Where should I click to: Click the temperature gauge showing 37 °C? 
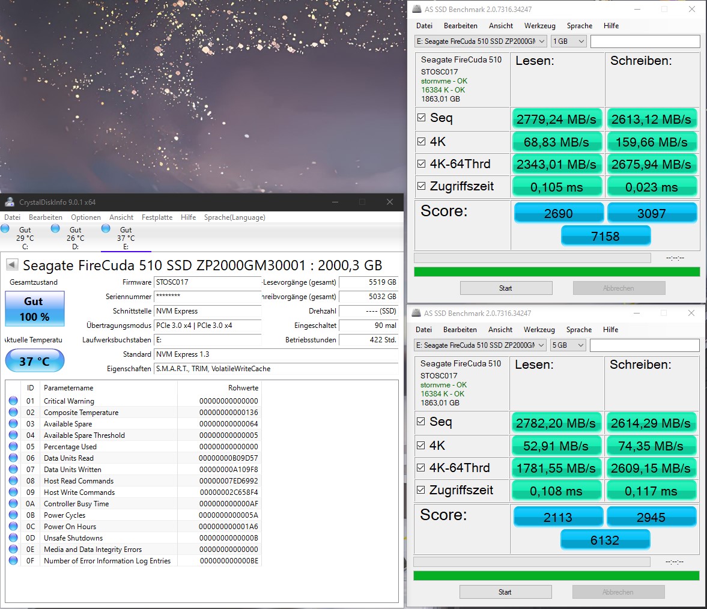point(34,360)
